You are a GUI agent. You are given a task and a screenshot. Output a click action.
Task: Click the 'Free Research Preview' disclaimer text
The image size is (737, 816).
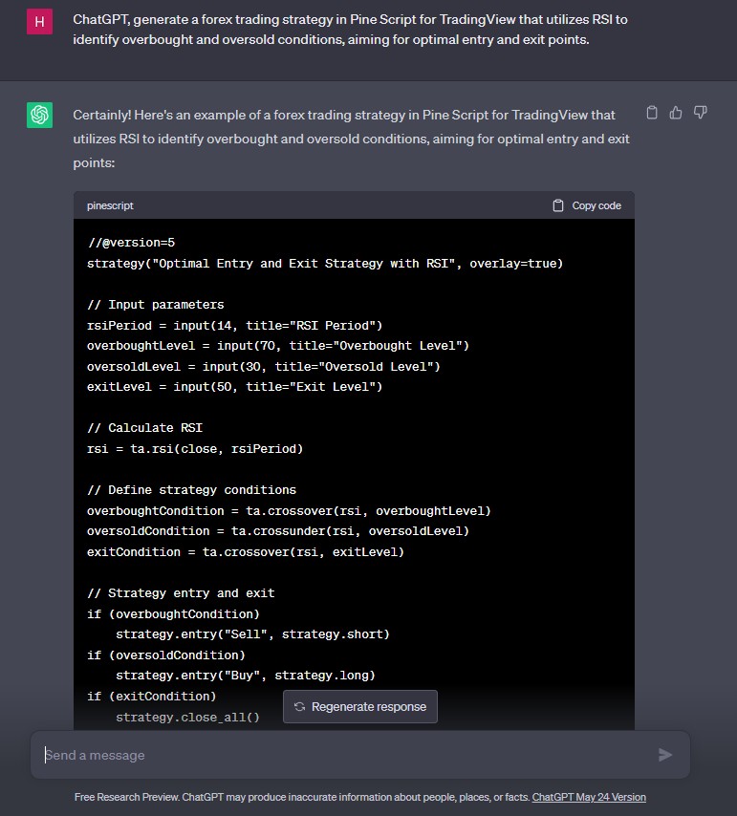302,797
